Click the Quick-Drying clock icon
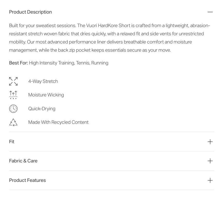This screenshot has height=199, width=224. [13, 108]
